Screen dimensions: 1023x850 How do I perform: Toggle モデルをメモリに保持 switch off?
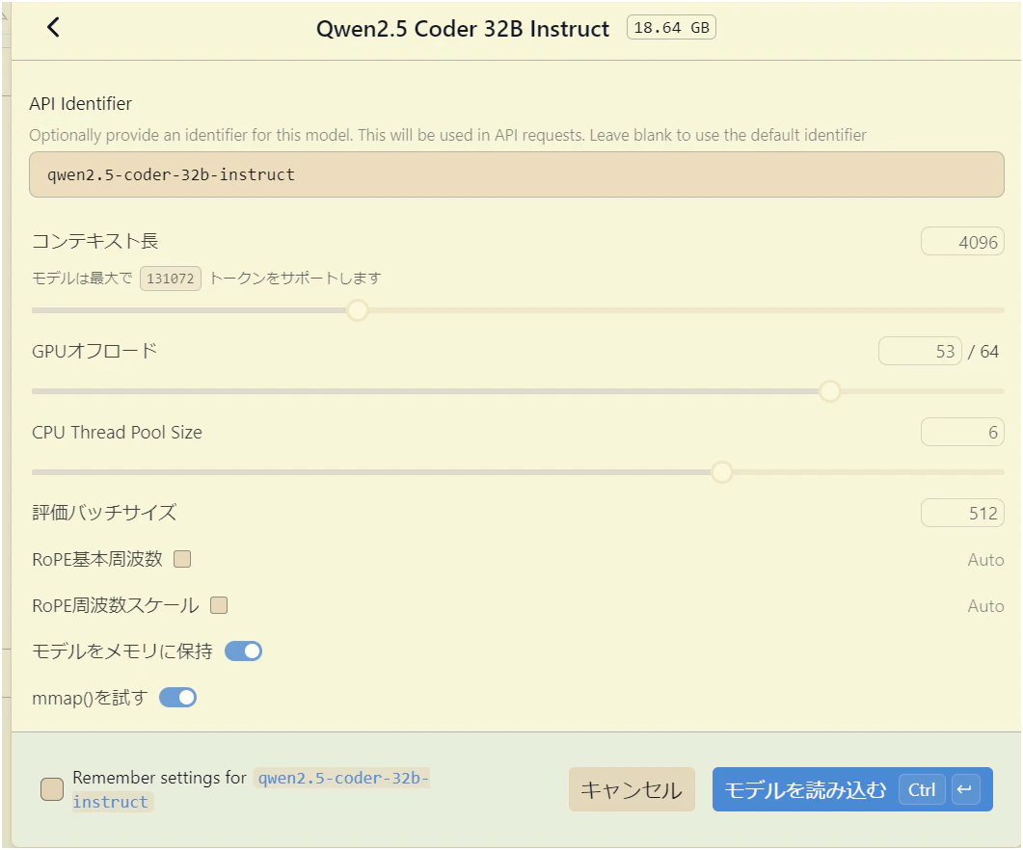(x=243, y=651)
